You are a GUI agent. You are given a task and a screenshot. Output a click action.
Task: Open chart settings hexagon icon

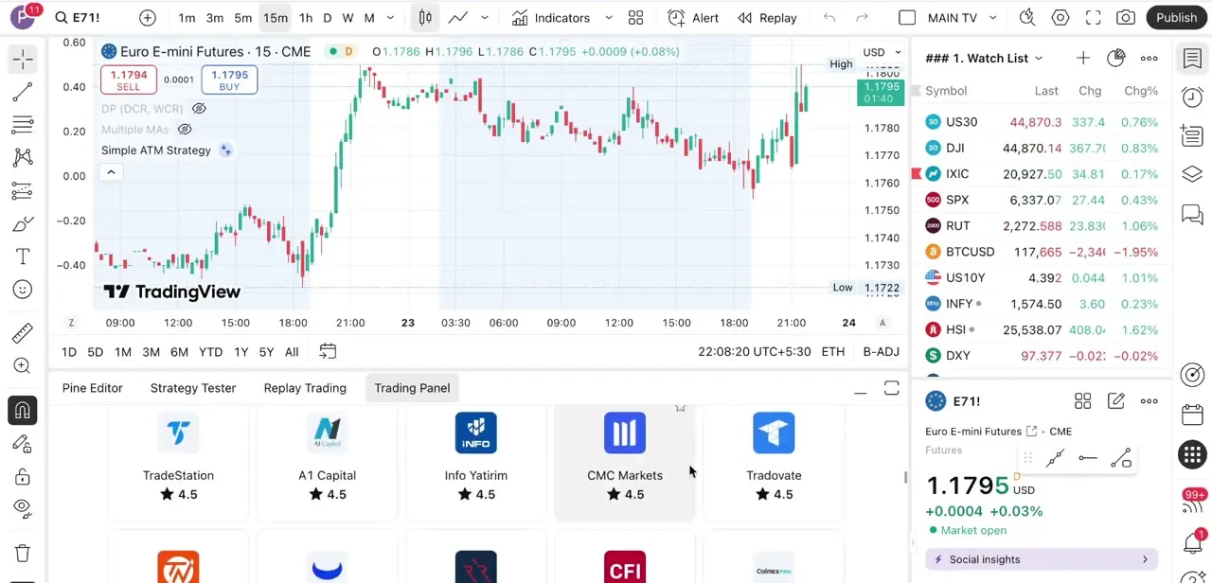[1060, 18]
